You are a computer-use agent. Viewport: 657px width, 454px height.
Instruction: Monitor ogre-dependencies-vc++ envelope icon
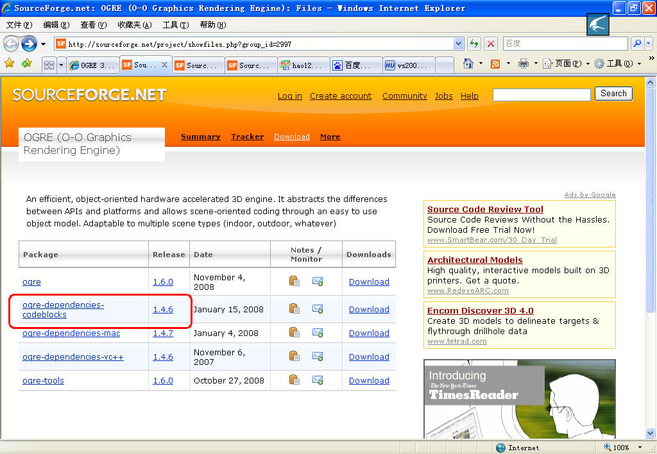coord(318,357)
